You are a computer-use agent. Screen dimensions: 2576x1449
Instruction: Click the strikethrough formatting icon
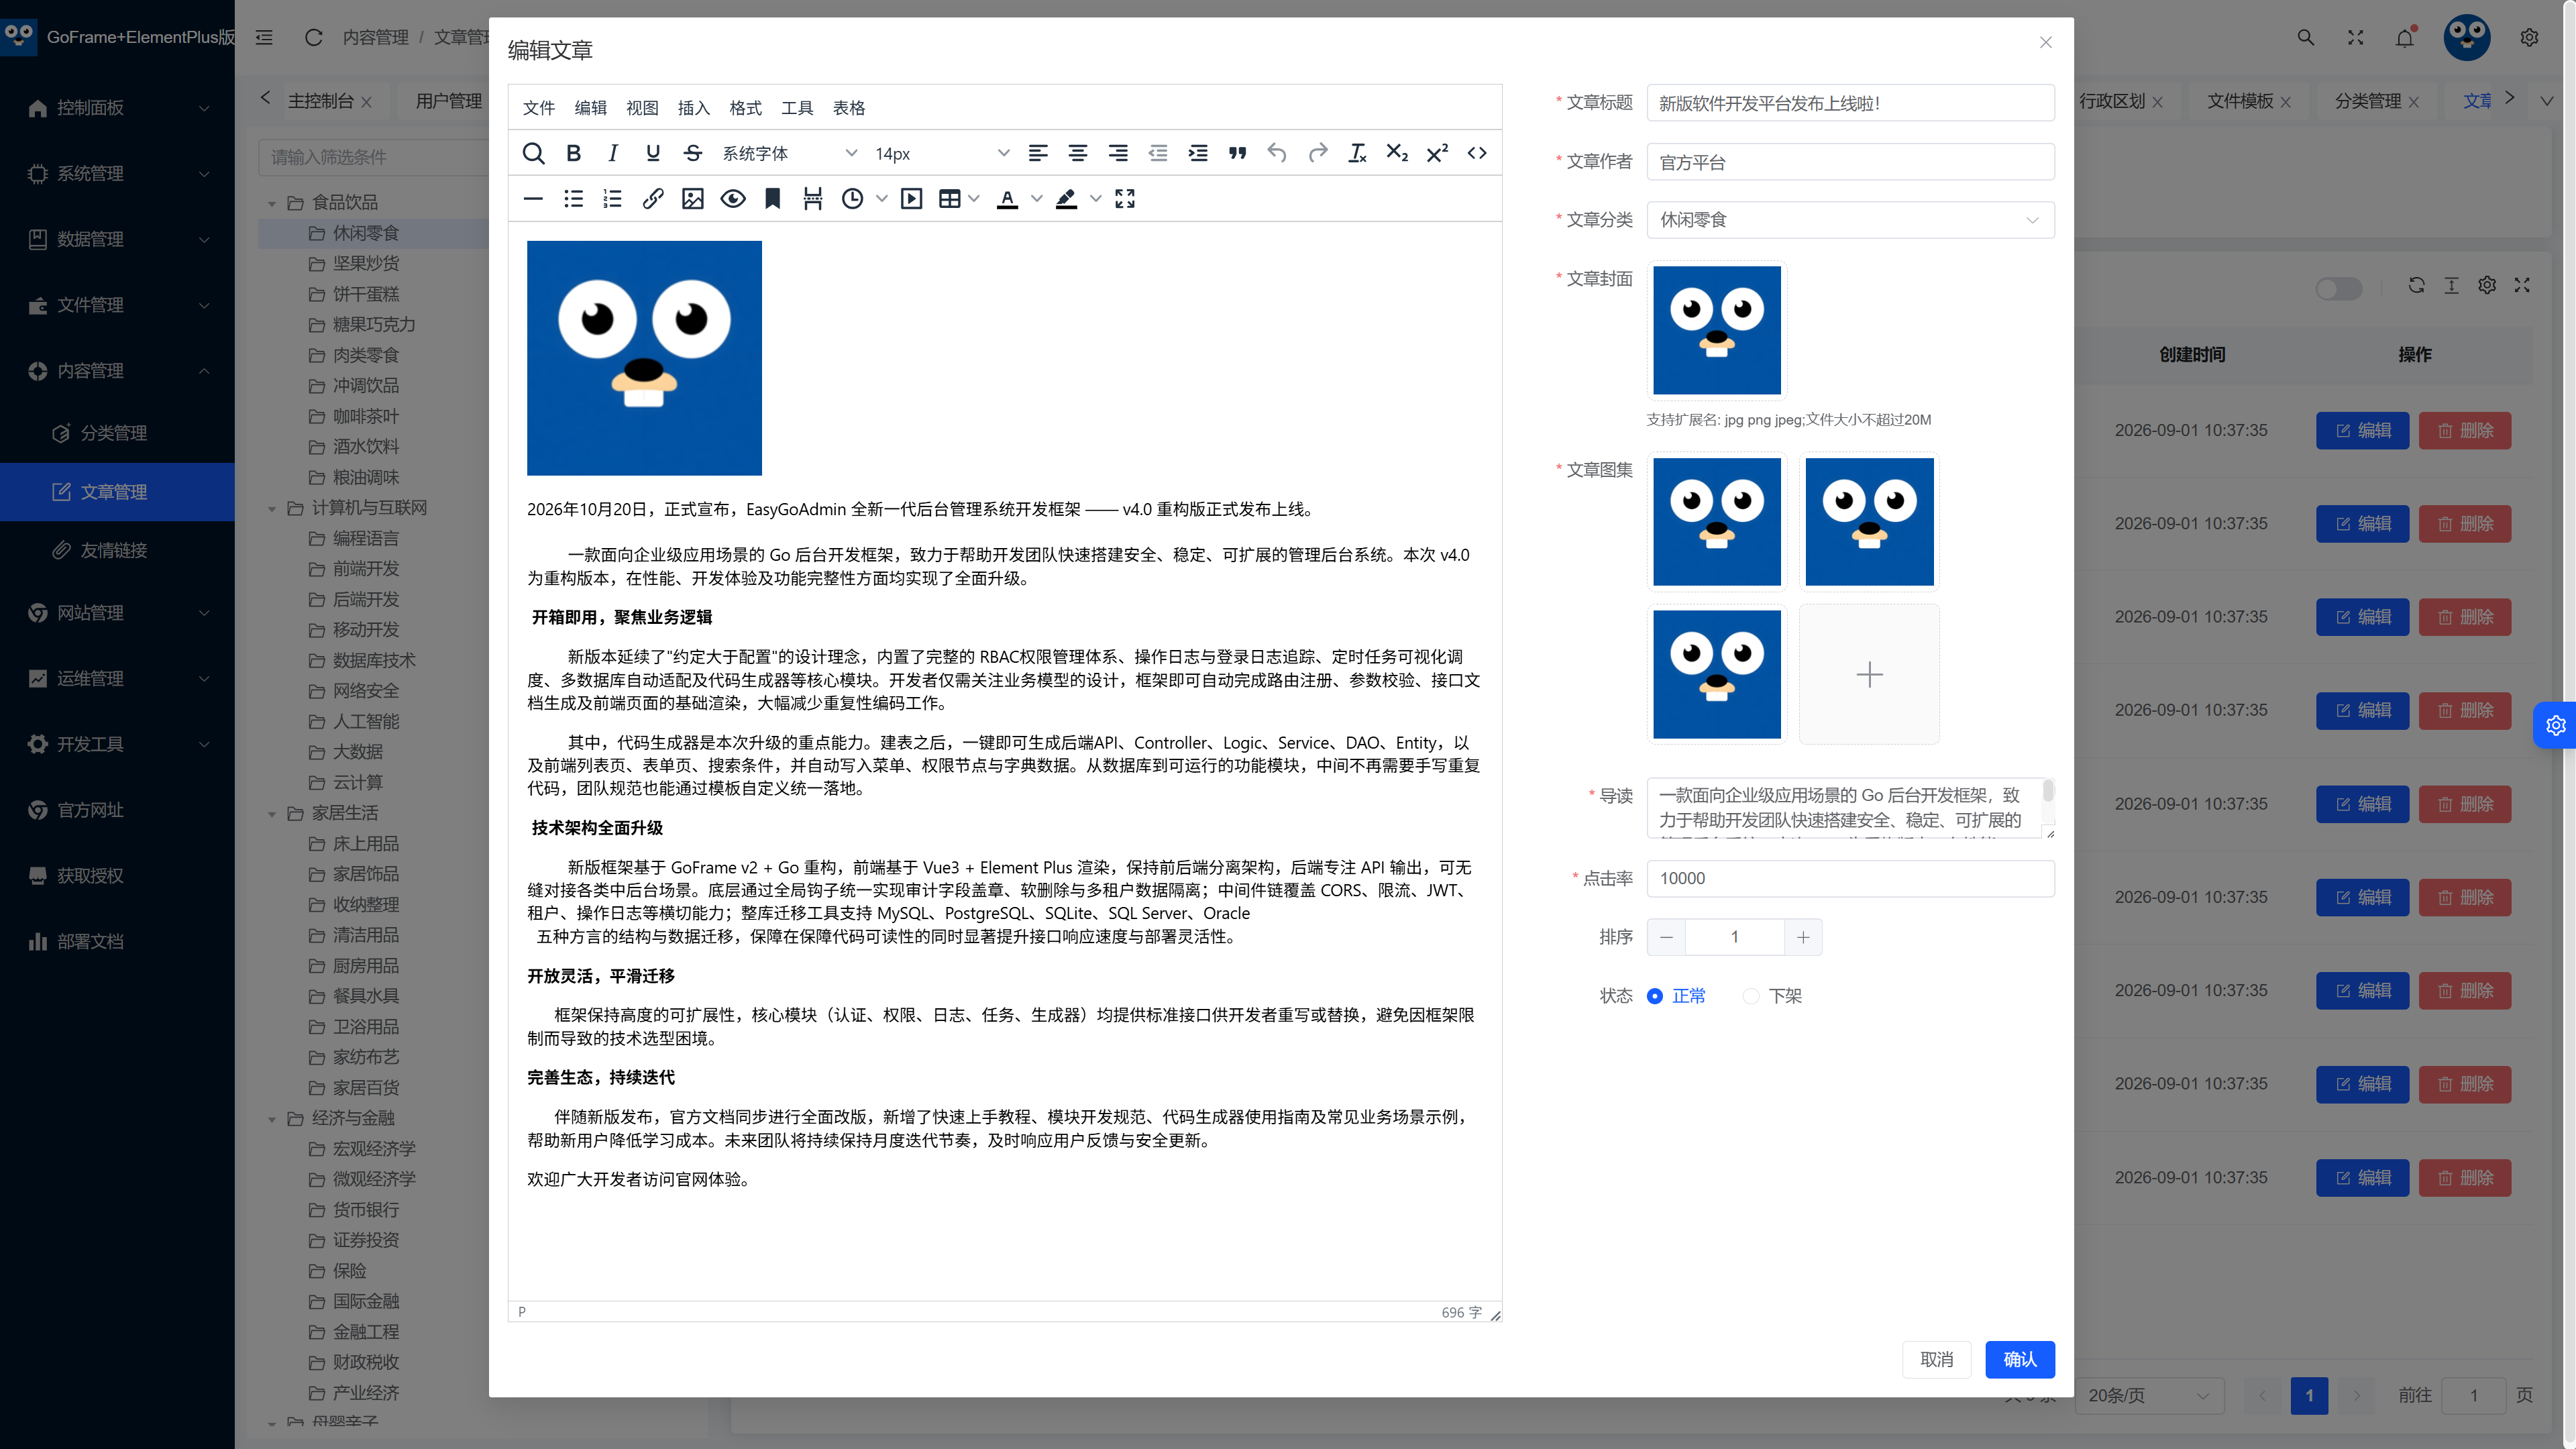pos(693,153)
